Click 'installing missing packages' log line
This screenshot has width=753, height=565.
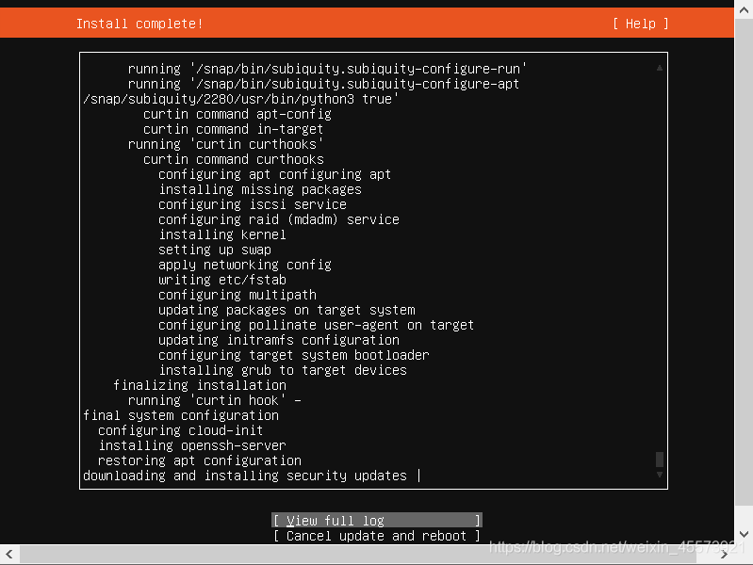coord(260,189)
